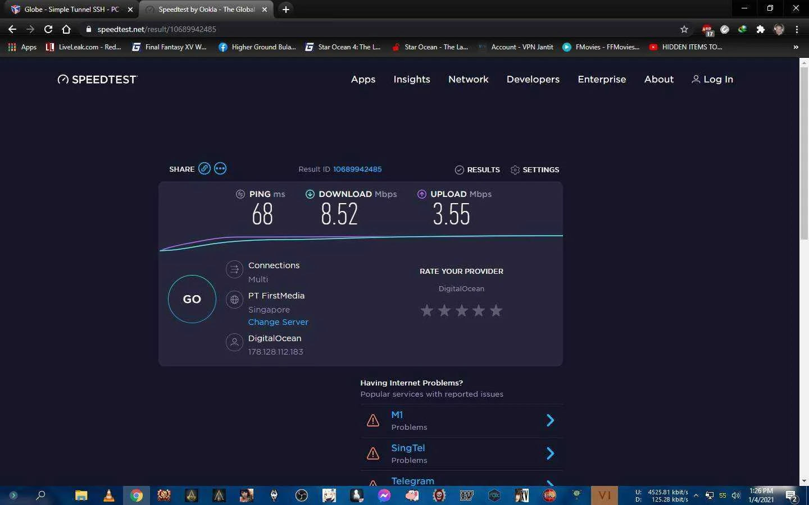Bookmark this page with the star
Image resolution: width=809 pixels, height=505 pixels.
[684, 29]
